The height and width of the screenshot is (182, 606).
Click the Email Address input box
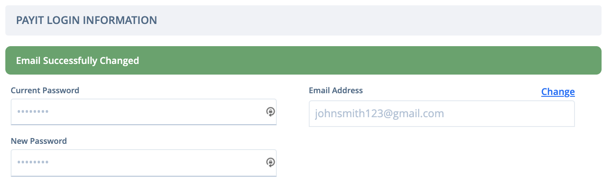click(x=442, y=114)
